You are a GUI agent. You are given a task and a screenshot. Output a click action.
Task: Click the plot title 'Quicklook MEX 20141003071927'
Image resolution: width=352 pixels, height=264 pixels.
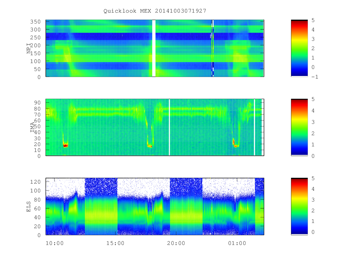coord(155,11)
